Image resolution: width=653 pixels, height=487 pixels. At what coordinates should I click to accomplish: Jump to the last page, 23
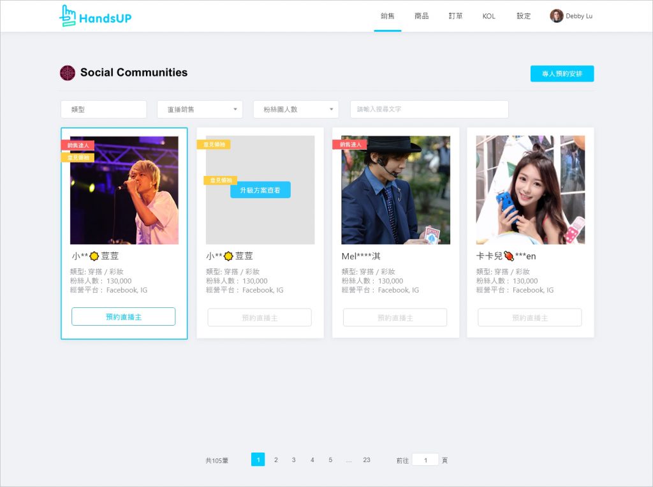click(x=367, y=460)
